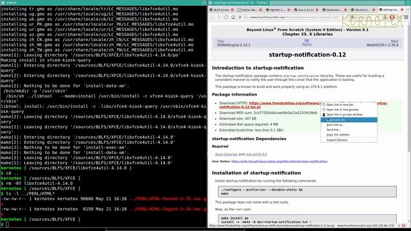Click the xterm window title bar
411x231 pixels.
(103, 3)
